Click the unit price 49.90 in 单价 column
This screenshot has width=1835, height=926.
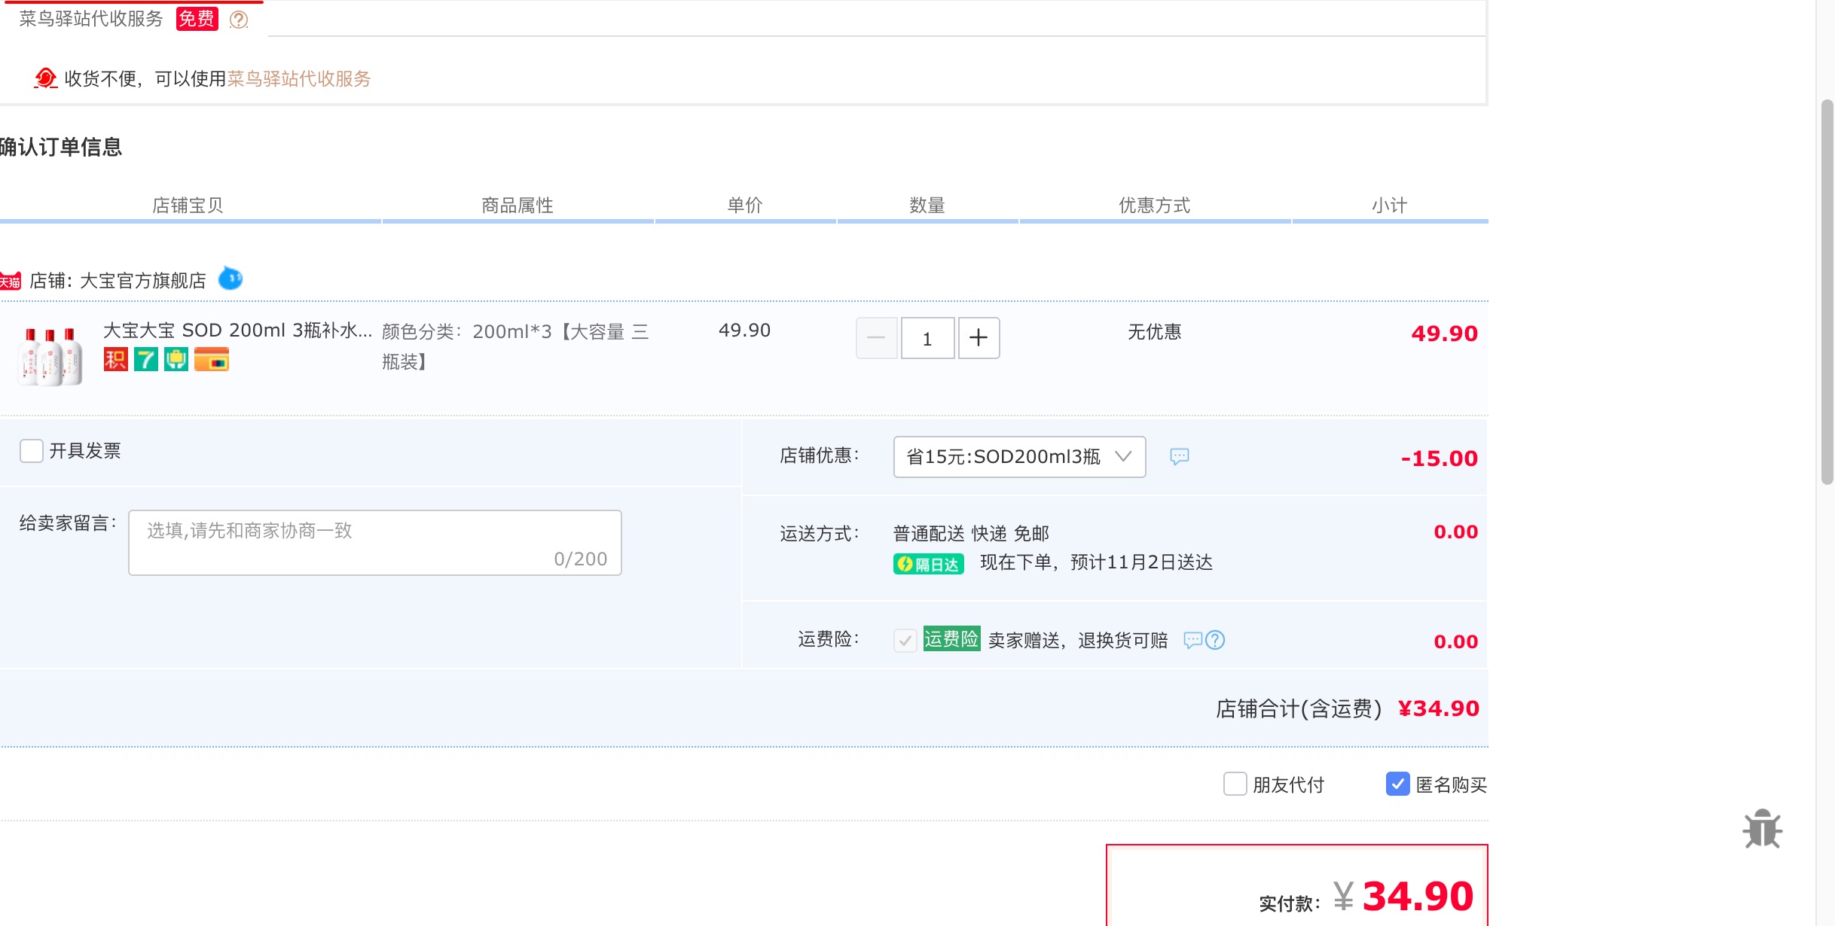(x=744, y=330)
